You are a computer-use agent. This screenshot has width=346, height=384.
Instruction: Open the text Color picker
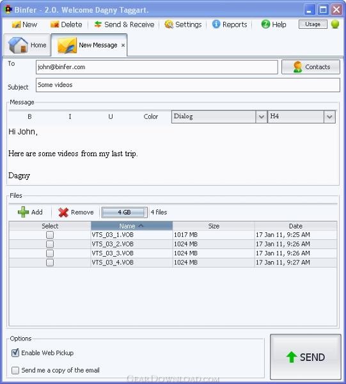coord(151,116)
